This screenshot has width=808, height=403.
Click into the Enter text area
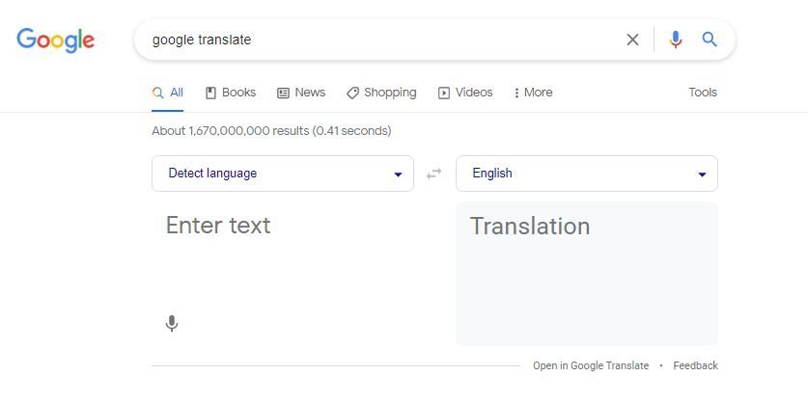298,257
